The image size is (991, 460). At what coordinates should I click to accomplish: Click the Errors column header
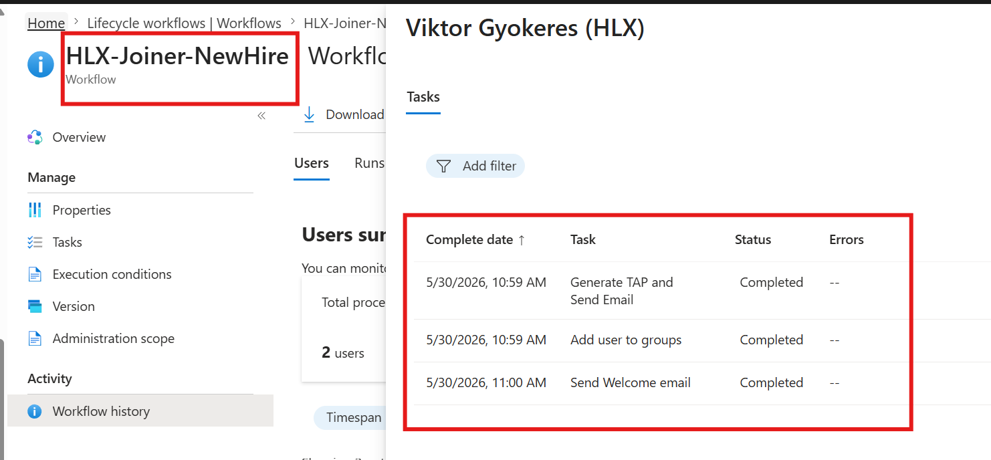(847, 239)
